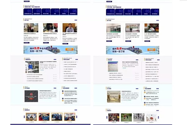The width and height of the screenshot is (187, 125).
Task: Click step 06 tile in left page
Action: [x=73, y=12]
